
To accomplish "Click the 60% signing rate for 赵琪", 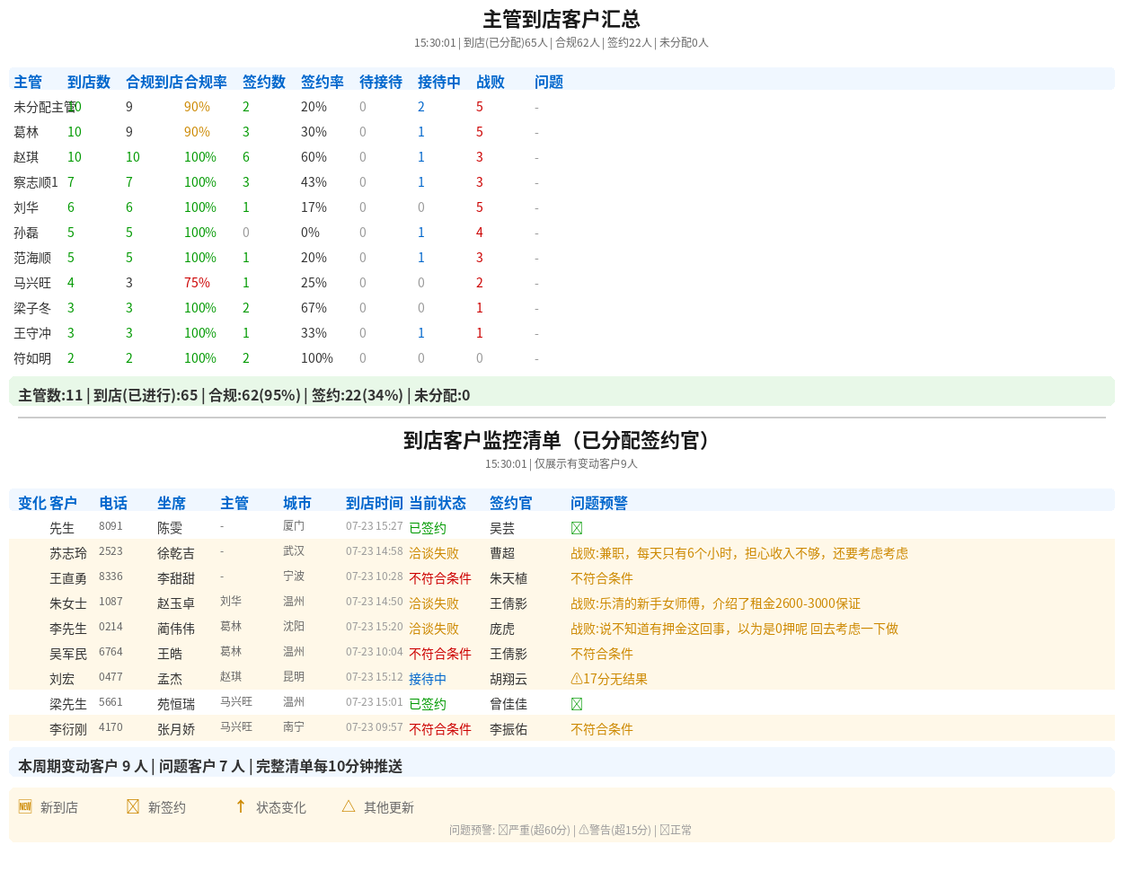I will point(314,157).
